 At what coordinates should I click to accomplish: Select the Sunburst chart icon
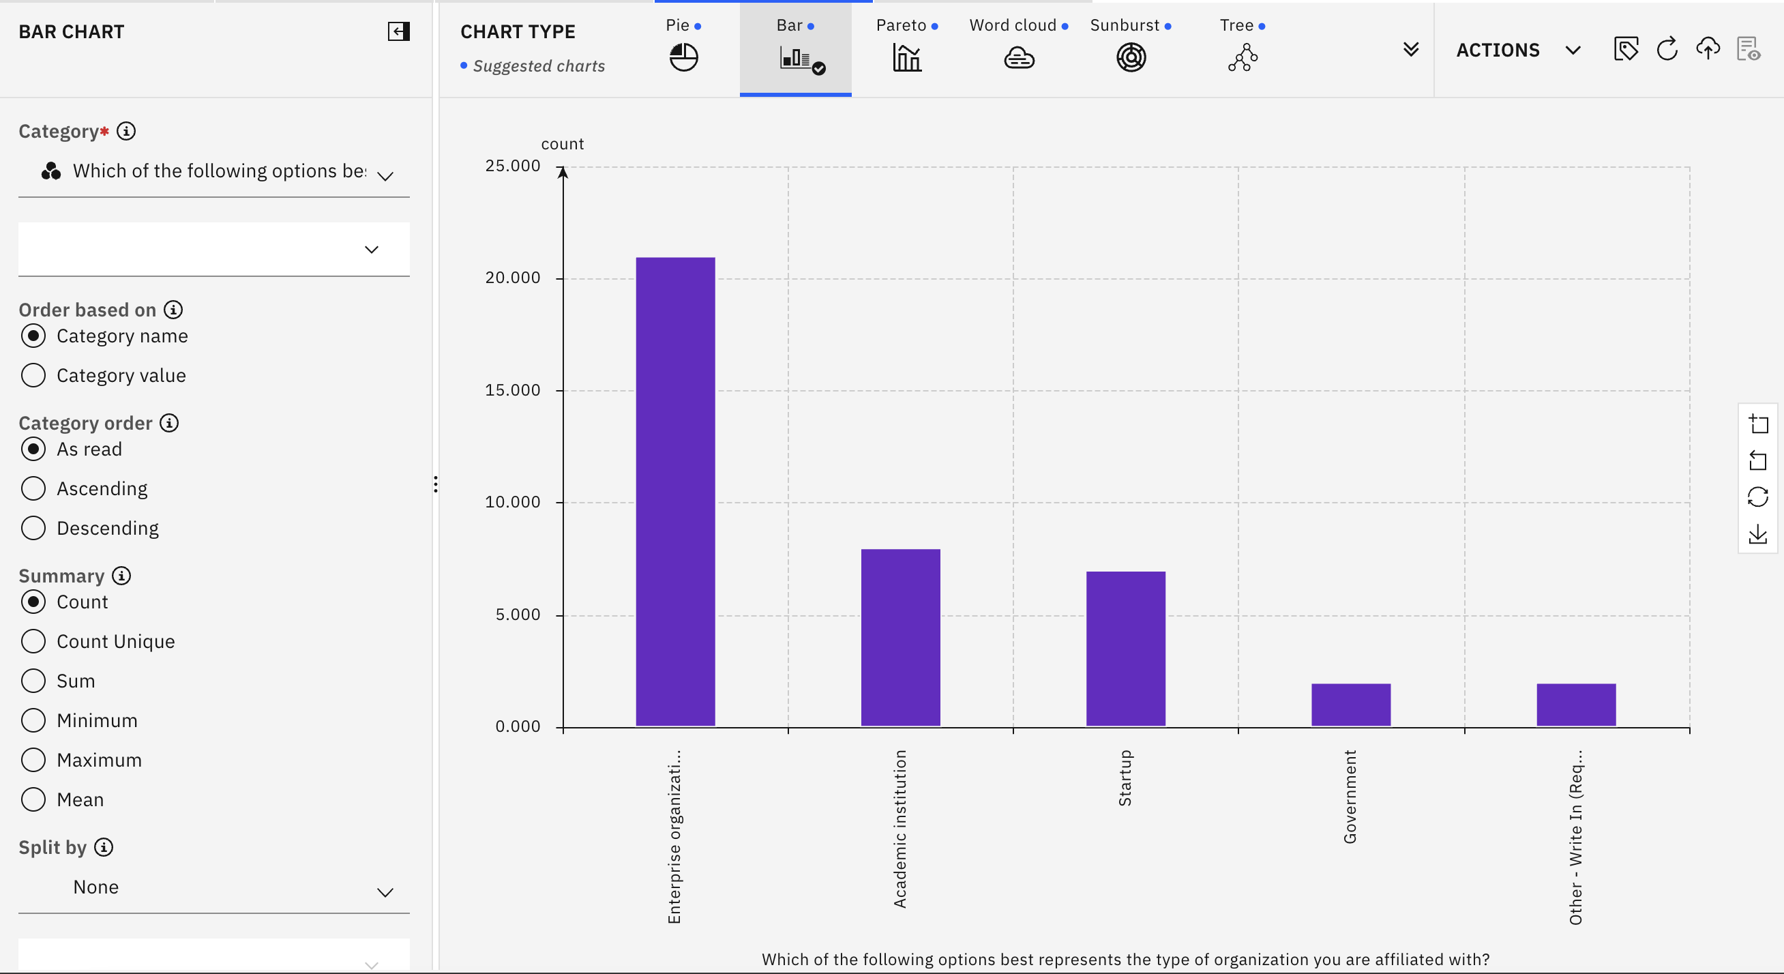1130,57
